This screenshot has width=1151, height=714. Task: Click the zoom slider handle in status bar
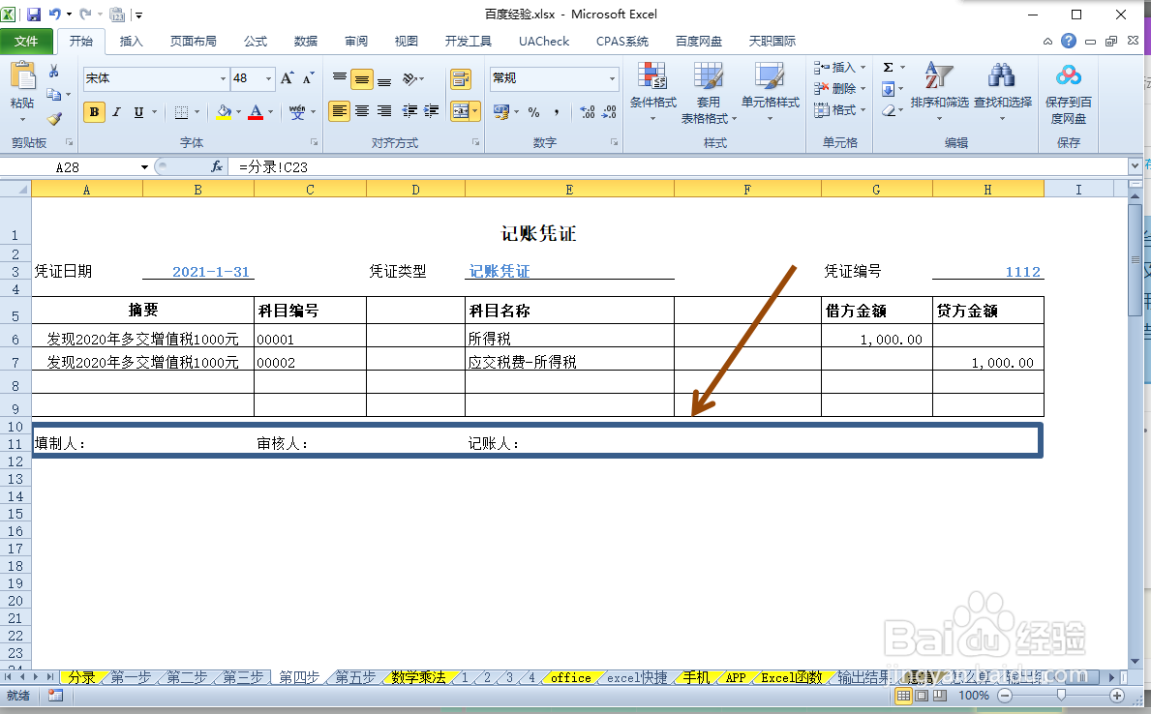coord(1061,695)
